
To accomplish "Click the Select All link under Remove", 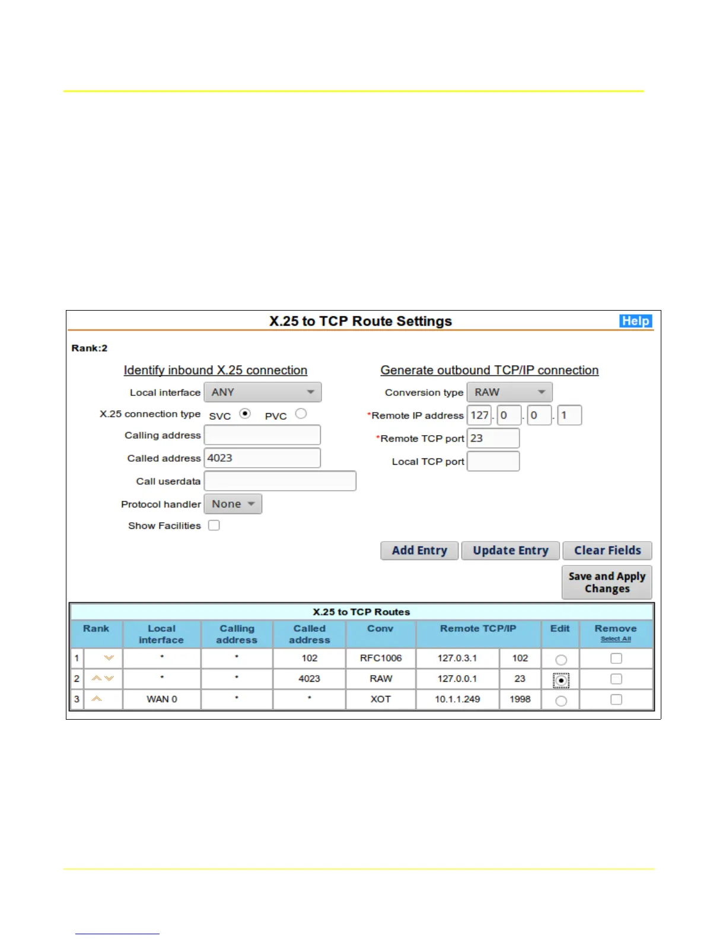I will (616, 639).
